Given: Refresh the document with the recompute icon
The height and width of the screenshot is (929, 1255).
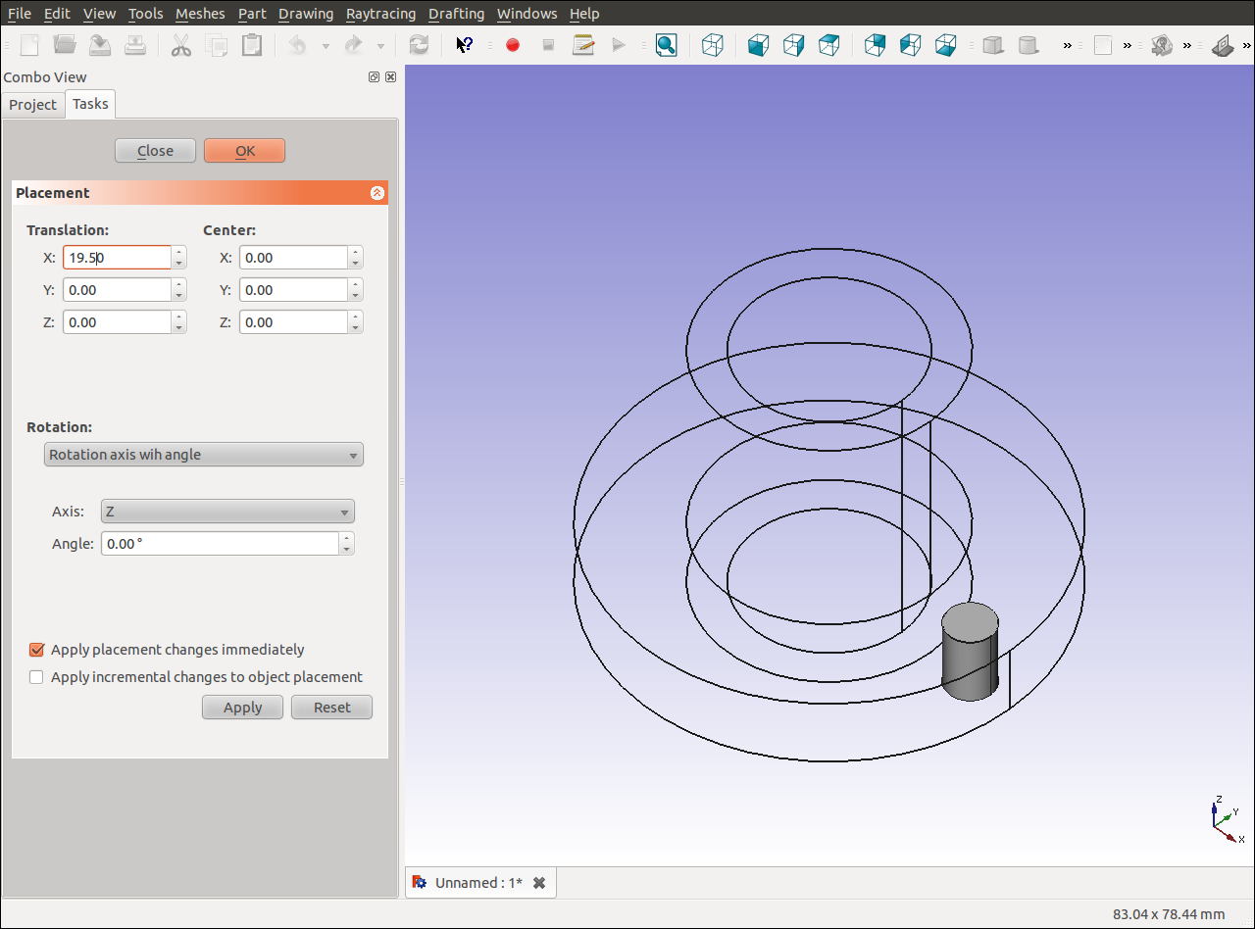Looking at the screenshot, I should [x=419, y=45].
